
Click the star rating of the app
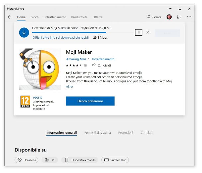[74, 65]
